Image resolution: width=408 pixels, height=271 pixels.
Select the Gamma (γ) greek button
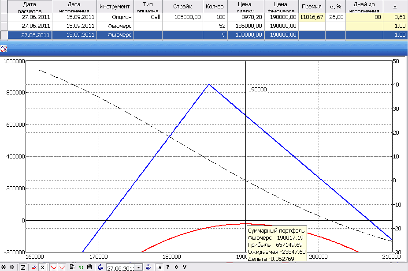coord(168,267)
